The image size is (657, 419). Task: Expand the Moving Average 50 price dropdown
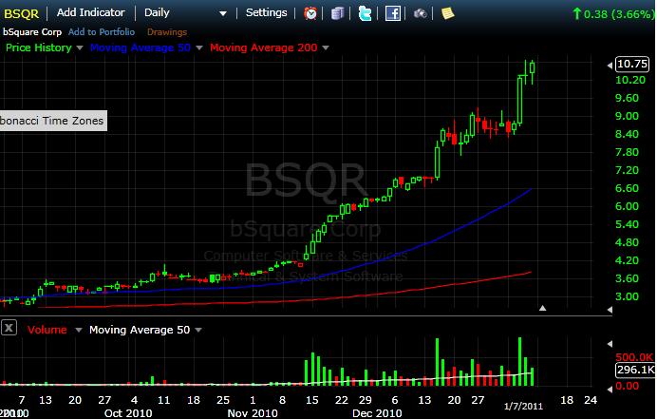pos(199,48)
